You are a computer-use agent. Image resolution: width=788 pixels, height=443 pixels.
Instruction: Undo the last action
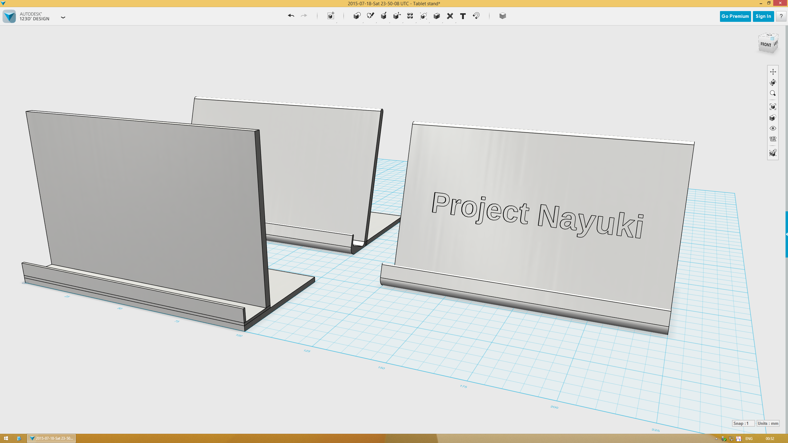291,16
